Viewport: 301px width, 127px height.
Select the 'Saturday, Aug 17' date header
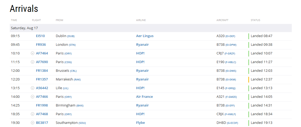pyautogui.click(x=24, y=28)
